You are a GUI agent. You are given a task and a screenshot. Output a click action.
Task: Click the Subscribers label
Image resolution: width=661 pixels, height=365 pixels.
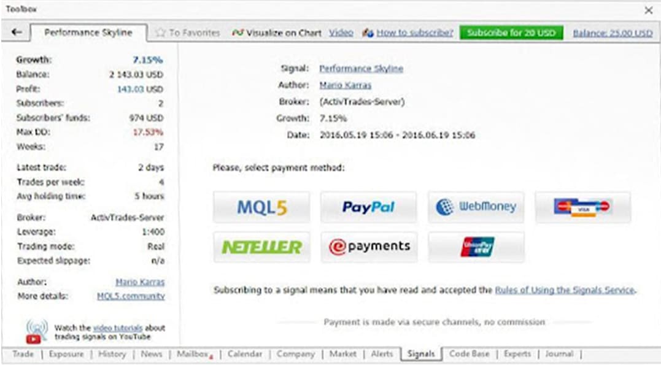point(40,103)
